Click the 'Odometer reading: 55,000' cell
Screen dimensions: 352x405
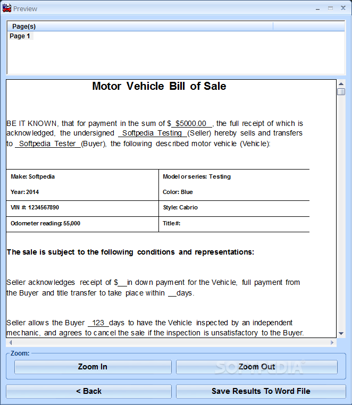coord(45,223)
